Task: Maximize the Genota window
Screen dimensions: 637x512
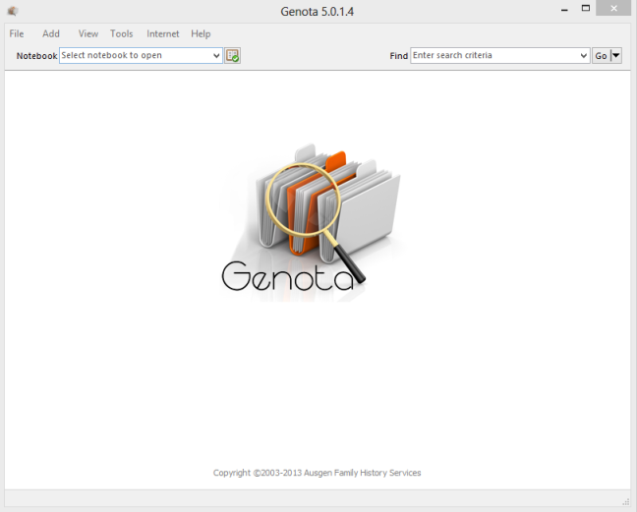Action: 586,9
